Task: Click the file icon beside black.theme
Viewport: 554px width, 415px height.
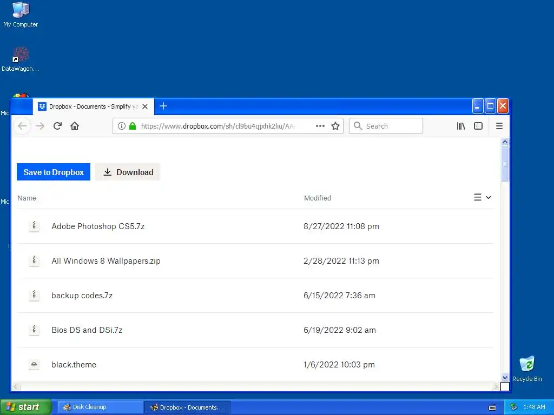Action: pyautogui.click(x=34, y=365)
